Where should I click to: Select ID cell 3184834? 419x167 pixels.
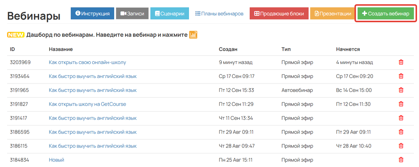coord(20,160)
